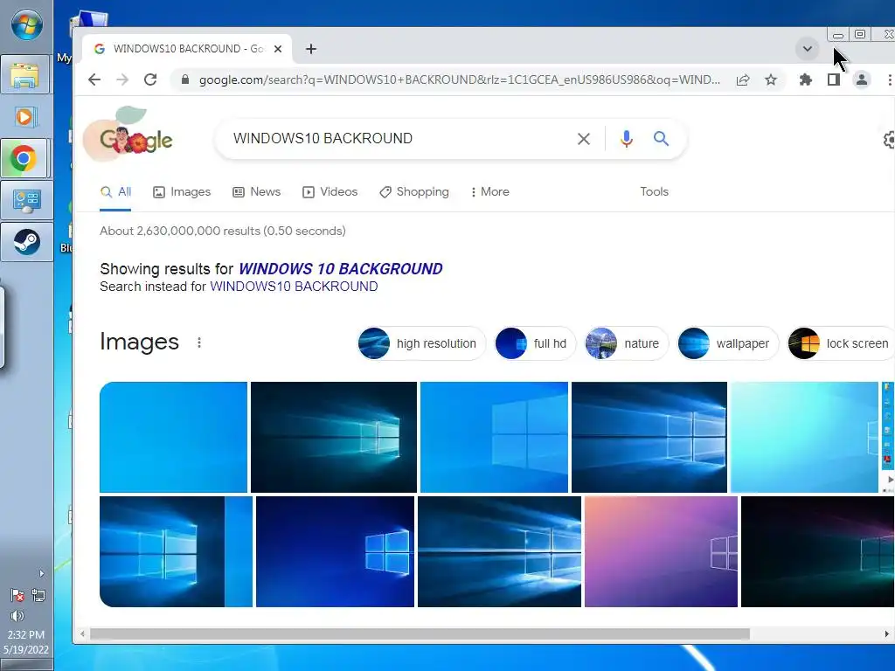The image size is (895, 671).
Task: Reload the Google search page
Action: pos(150,80)
